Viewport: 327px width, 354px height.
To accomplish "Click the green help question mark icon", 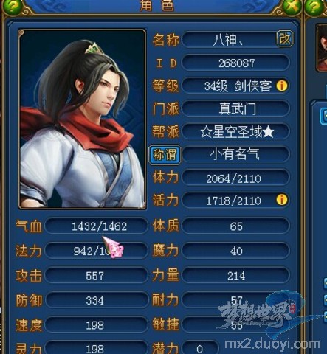I will click(x=11, y=6).
